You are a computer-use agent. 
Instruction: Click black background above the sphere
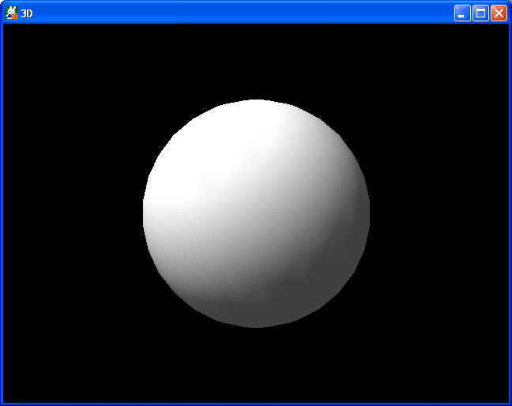point(256,59)
